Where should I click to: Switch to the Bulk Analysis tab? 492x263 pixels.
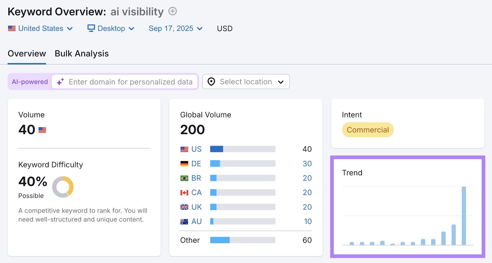(x=81, y=54)
